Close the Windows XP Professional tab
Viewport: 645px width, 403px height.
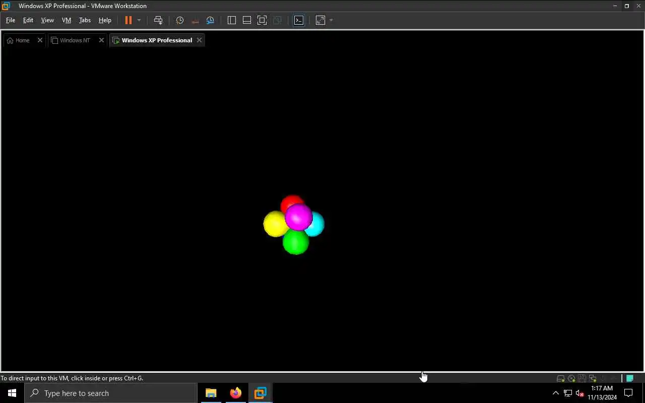(199, 40)
